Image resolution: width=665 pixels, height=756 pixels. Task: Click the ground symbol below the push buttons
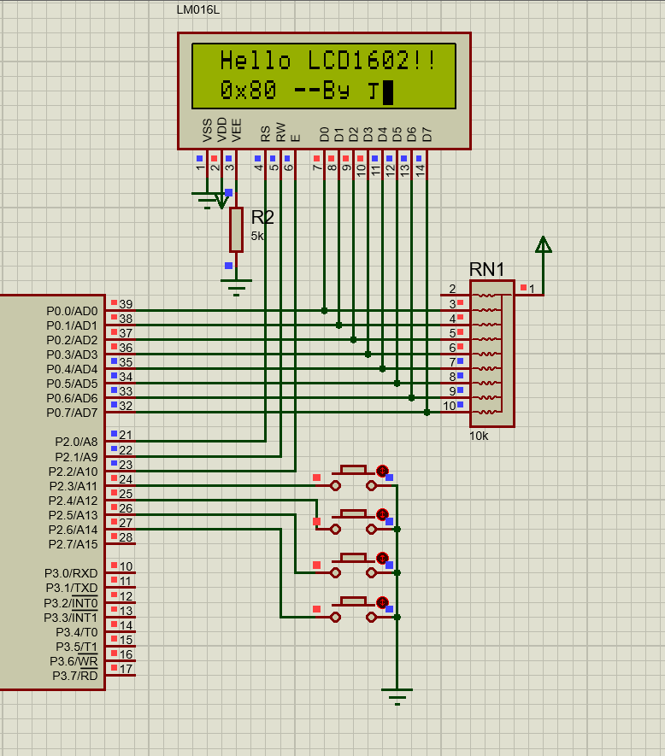(x=397, y=694)
